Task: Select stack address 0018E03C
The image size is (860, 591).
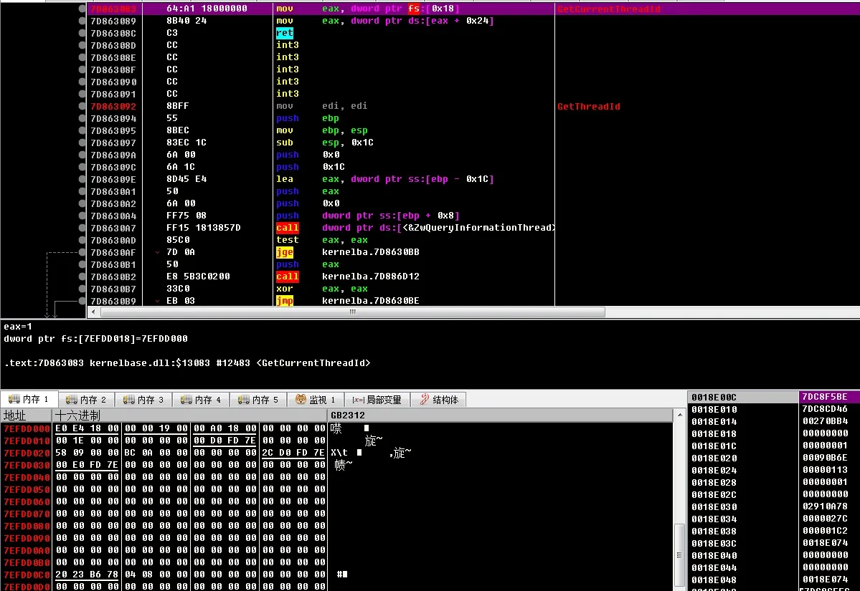Action: 714,543
